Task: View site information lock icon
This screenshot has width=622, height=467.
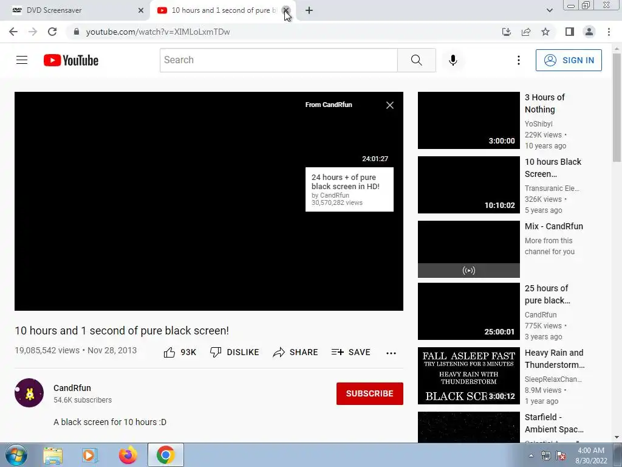Action: 77,32
